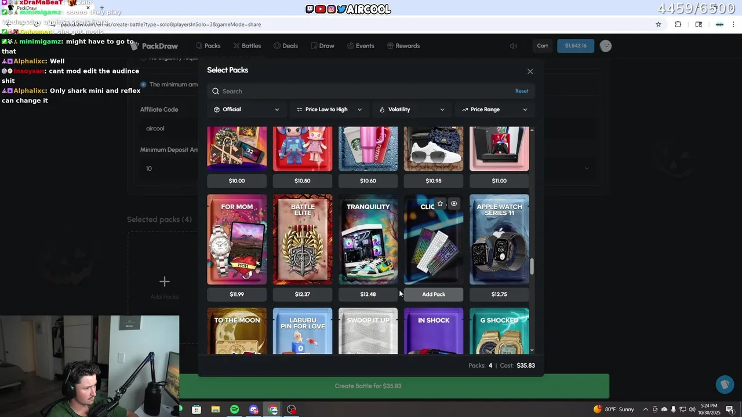Open the Events nav menu
Image resolution: width=742 pixels, height=417 pixels.
(x=361, y=46)
